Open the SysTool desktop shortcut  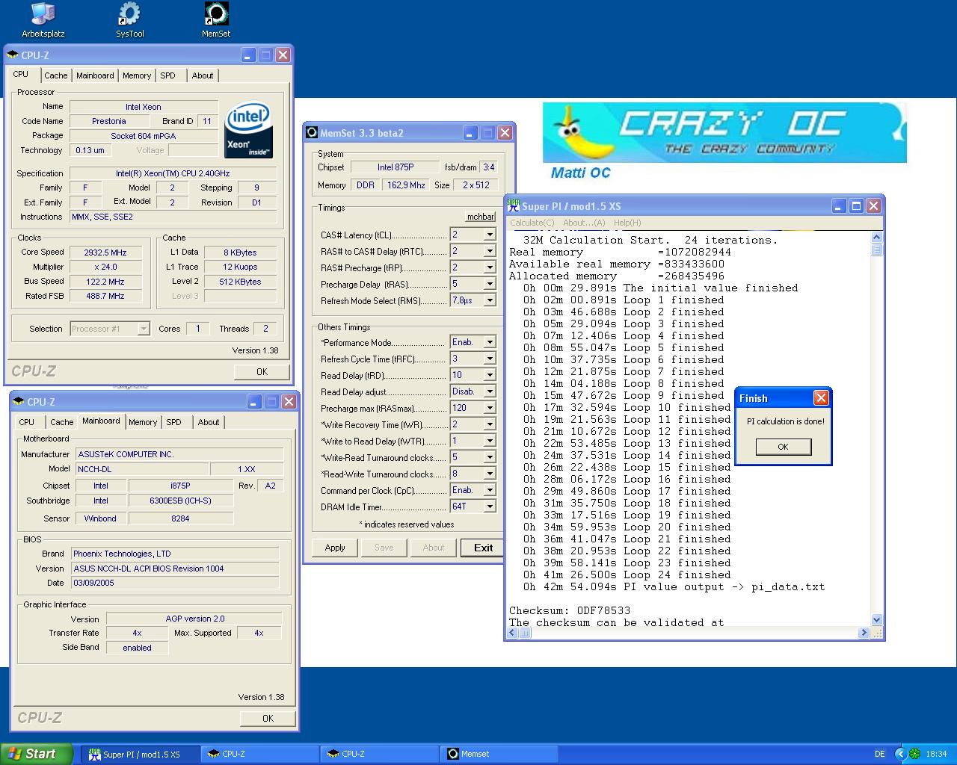129,19
